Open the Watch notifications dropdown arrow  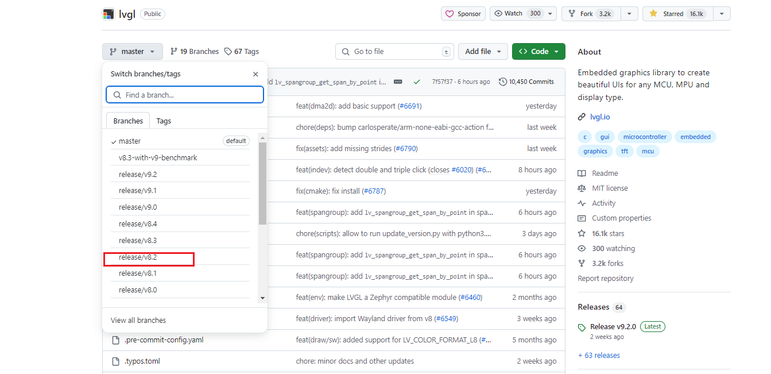(551, 14)
